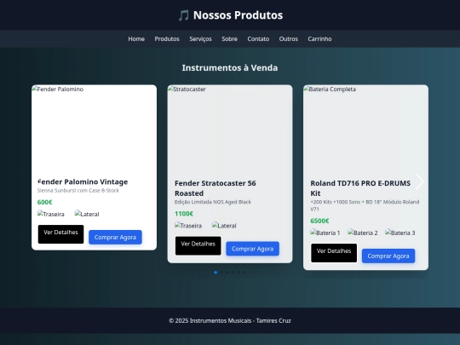Open the Serviços navigation item

coord(200,38)
